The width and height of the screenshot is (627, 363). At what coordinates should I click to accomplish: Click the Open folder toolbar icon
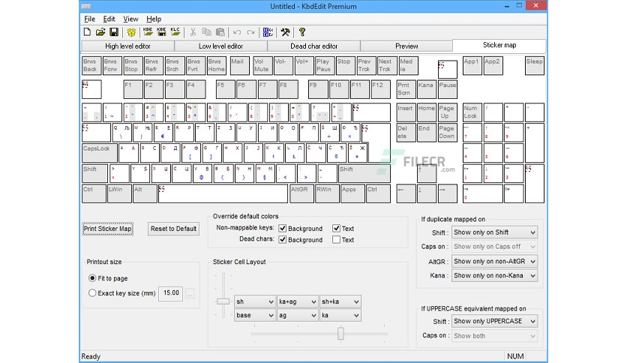[100, 32]
